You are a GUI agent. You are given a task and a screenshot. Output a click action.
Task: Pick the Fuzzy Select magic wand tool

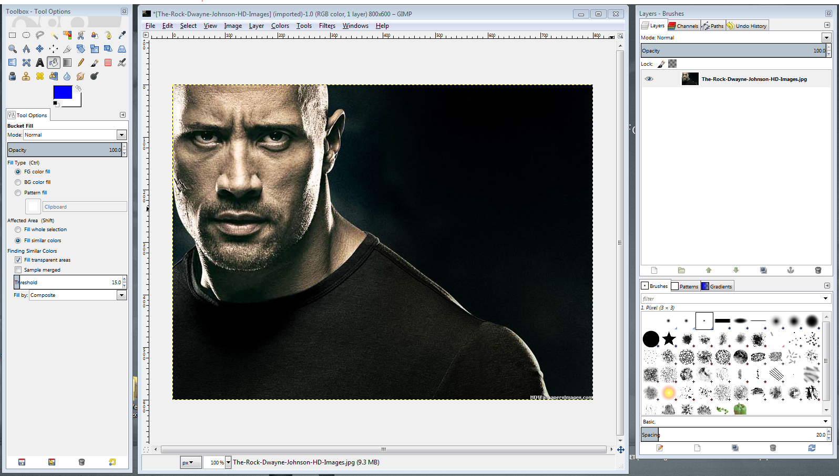click(x=54, y=35)
